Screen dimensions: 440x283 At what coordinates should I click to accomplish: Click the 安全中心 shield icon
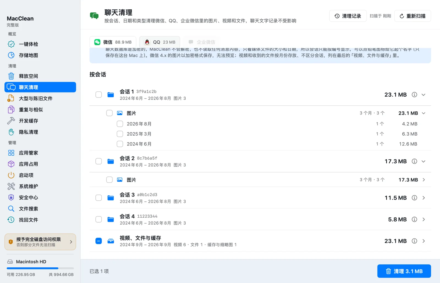click(11, 197)
